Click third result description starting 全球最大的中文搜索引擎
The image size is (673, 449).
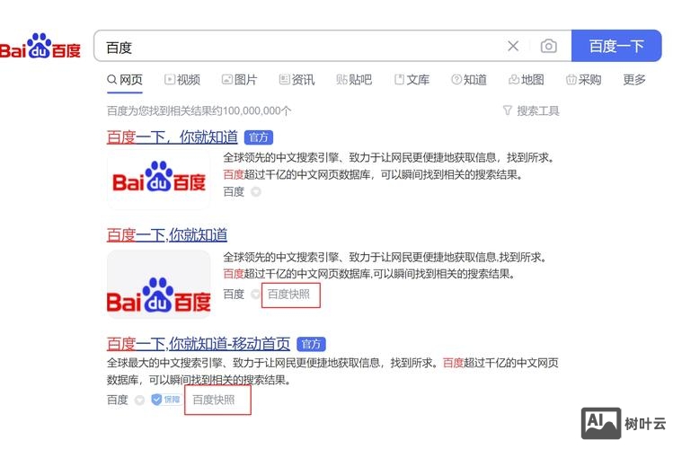click(x=332, y=372)
